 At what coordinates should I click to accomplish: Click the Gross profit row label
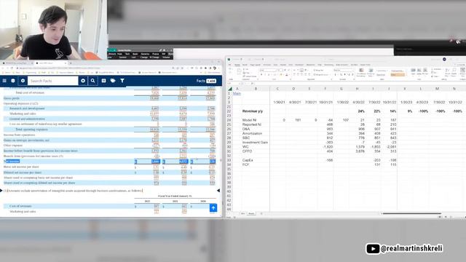click(x=12, y=98)
